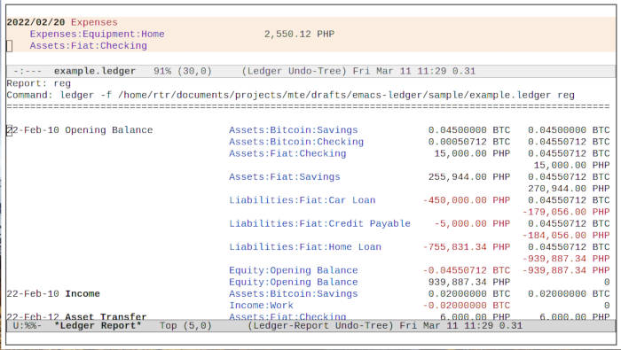Click the 0.04500000 BTC amount column value
621x350 pixels.
click(469, 130)
